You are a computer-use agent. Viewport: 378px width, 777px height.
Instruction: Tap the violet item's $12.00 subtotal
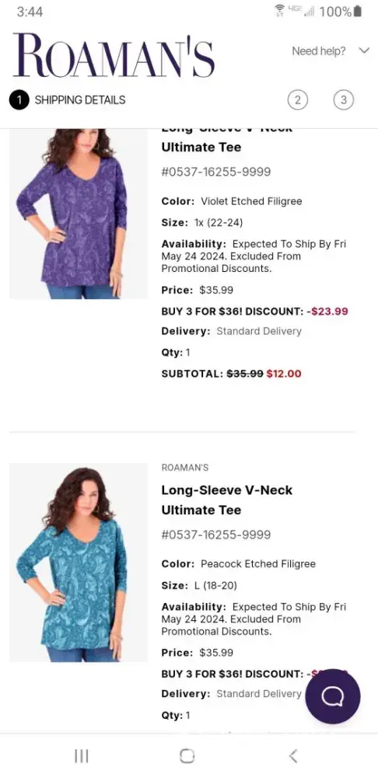click(284, 374)
